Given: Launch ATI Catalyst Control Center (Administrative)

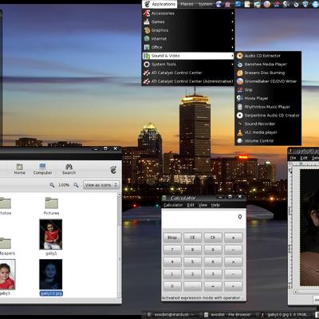Looking at the screenshot, I should click(x=188, y=81).
